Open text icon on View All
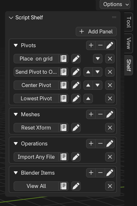 coord(63,186)
